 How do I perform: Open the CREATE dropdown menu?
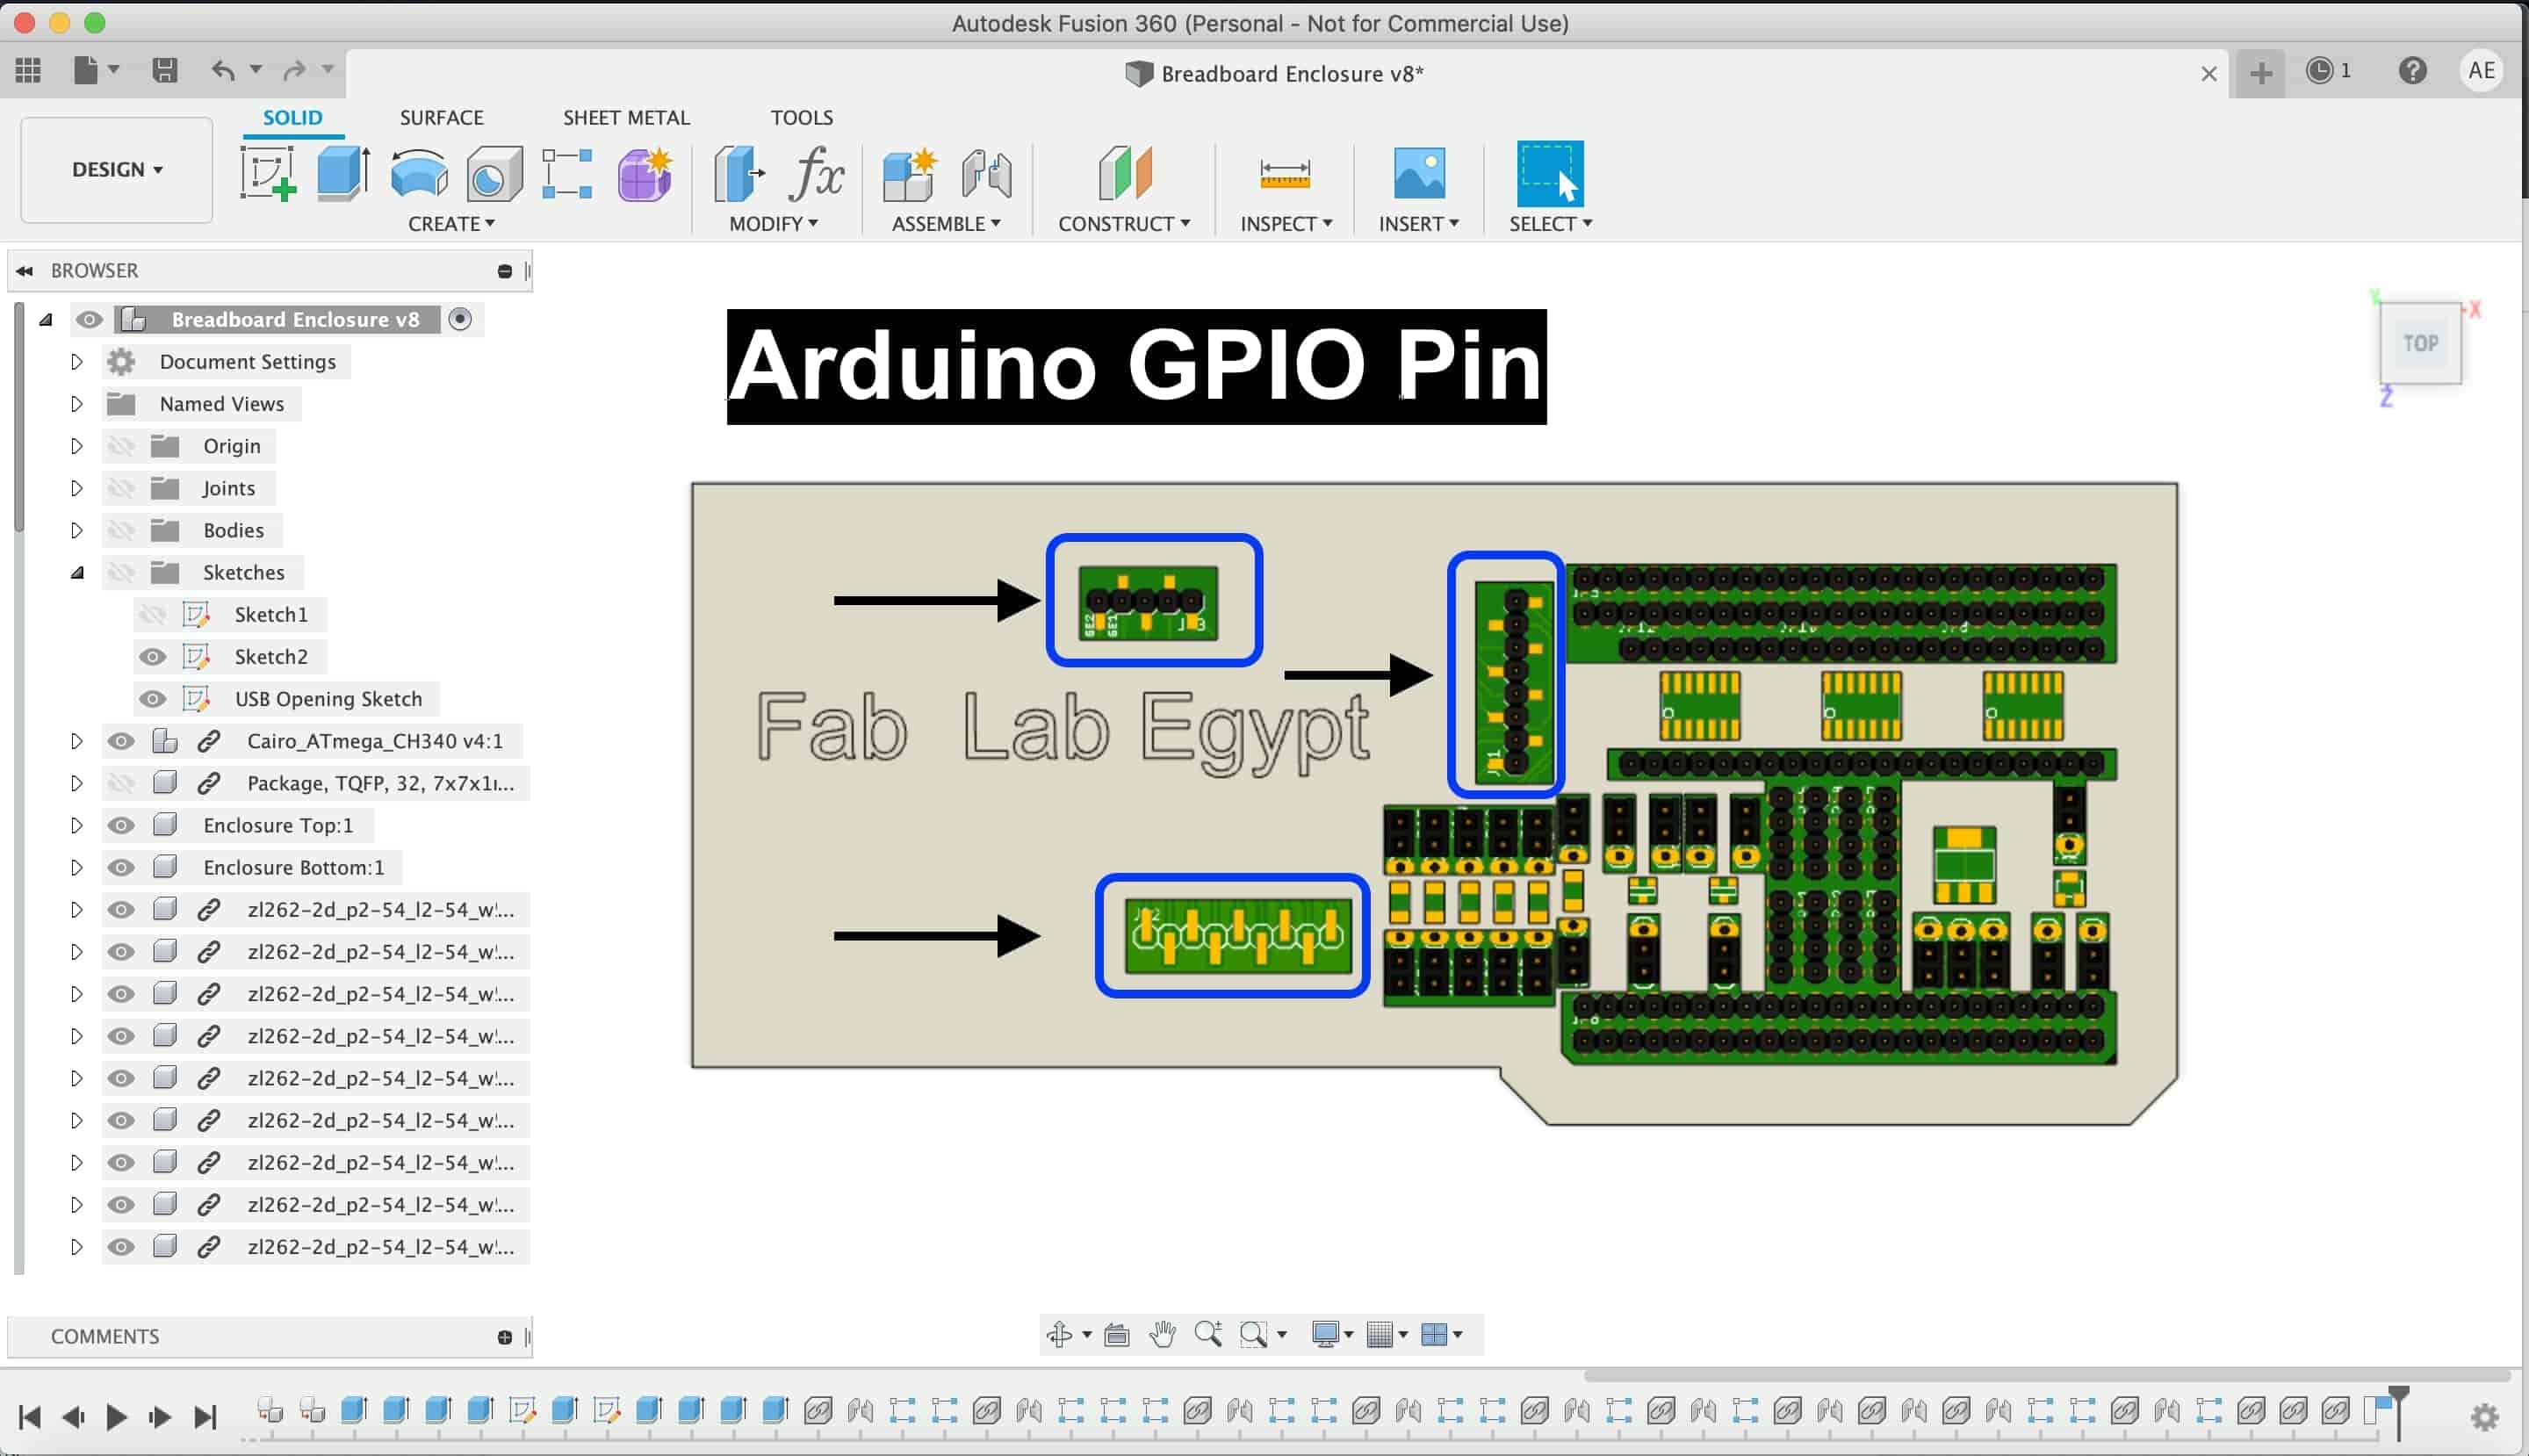(x=451, y=224)
